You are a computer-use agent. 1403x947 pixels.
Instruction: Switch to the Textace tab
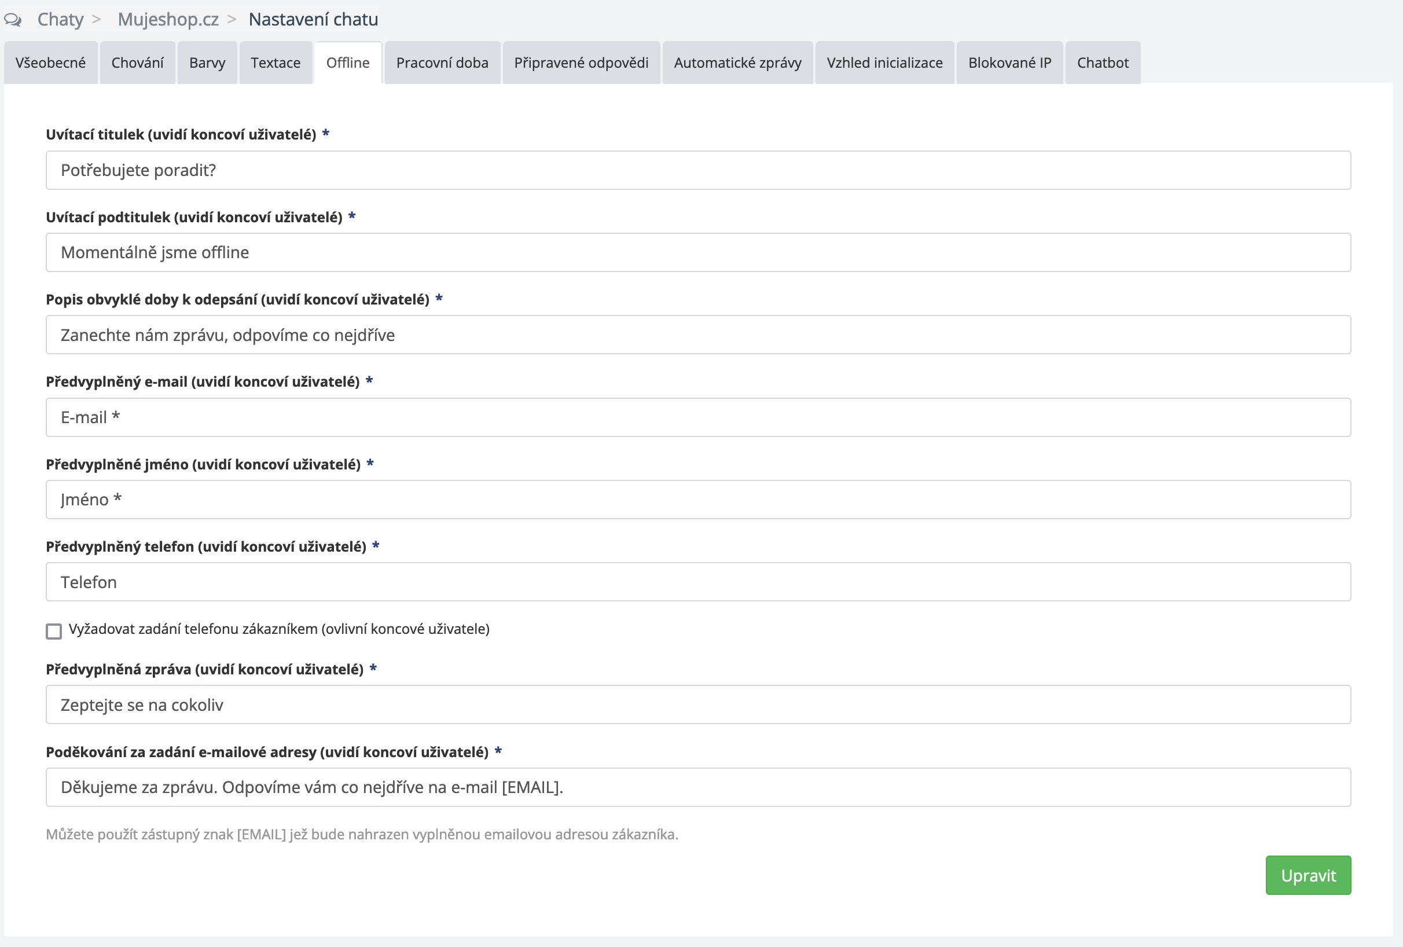(276, 63)
